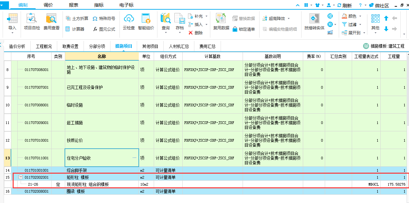Toggle 锁定清单 lock list
The width and height of the screenshot is (409, 203).
pos(244,29)
